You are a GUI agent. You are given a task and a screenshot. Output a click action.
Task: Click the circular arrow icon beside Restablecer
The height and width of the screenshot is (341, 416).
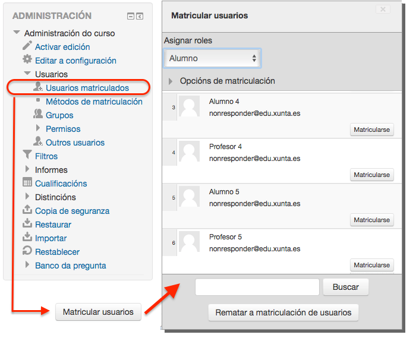27,251
